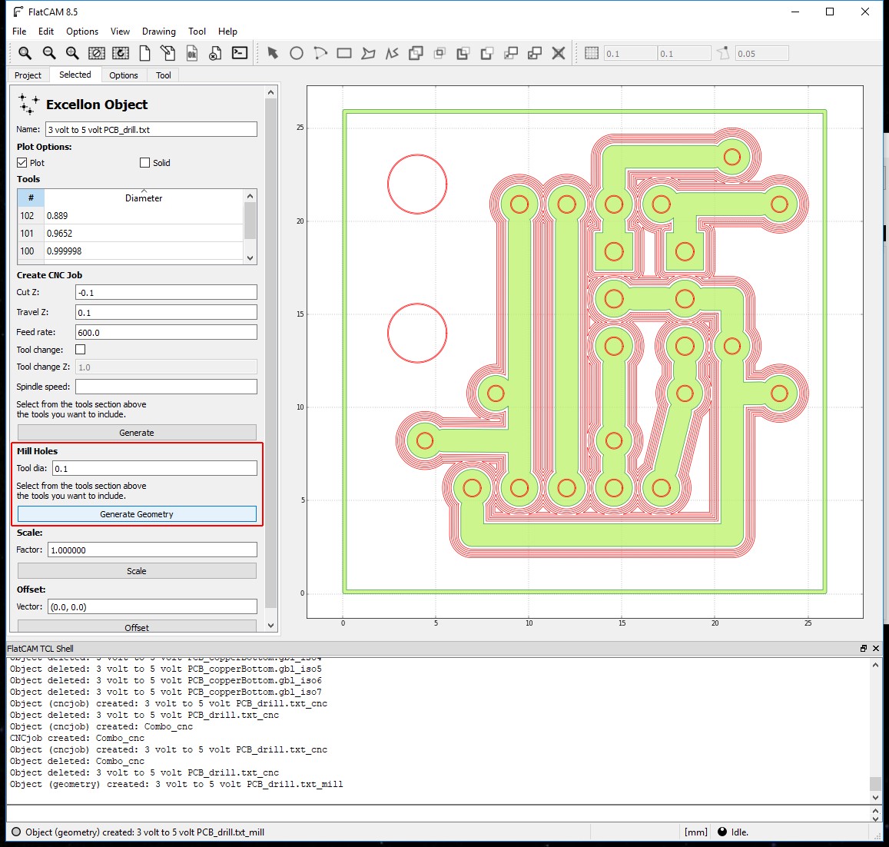Click the Cut Z input field

(x=166, y=292)
